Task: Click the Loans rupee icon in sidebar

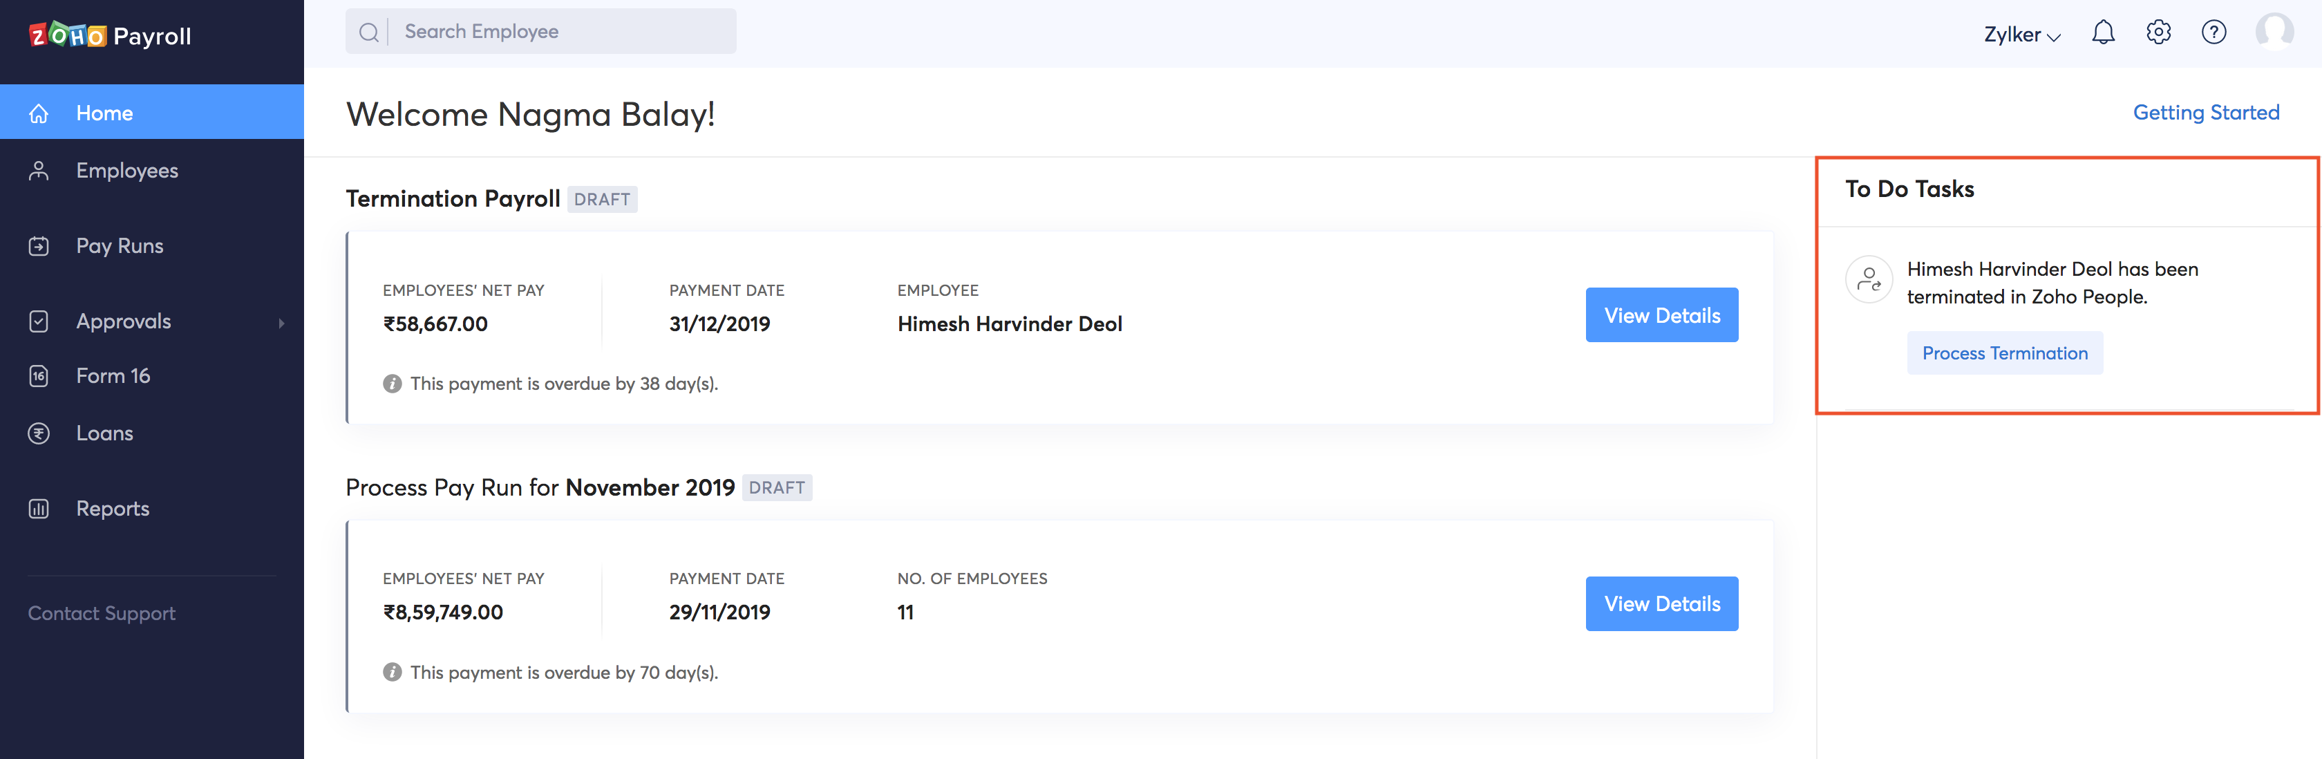Action: 39,433
